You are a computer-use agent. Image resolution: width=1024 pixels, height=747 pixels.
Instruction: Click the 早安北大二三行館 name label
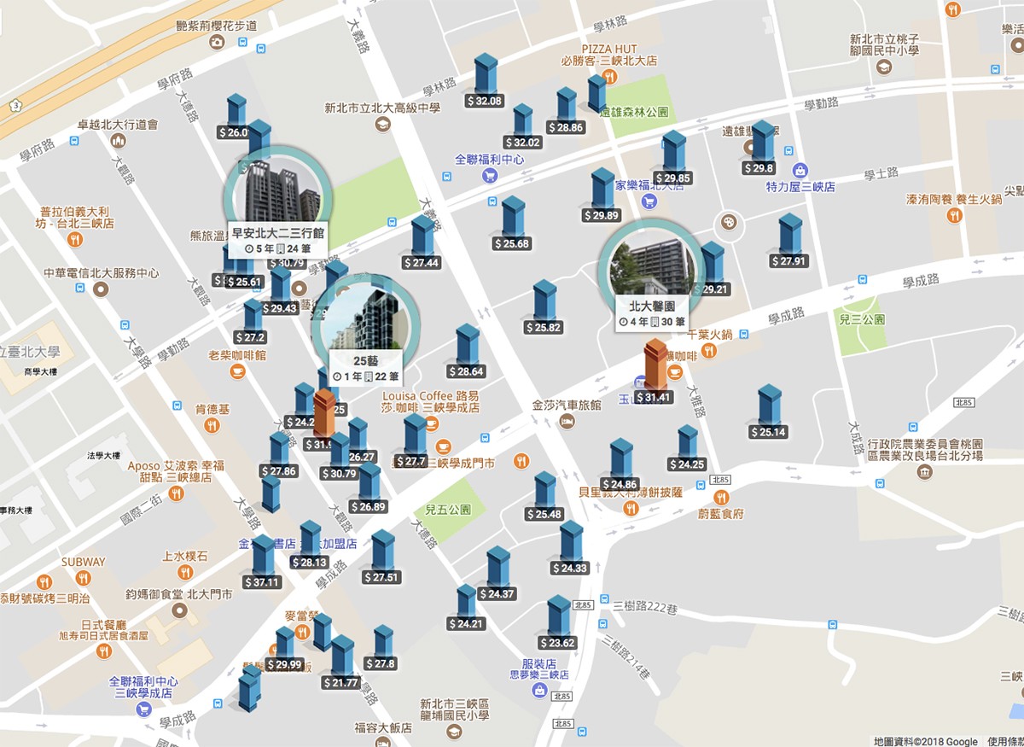click(278, 231)
